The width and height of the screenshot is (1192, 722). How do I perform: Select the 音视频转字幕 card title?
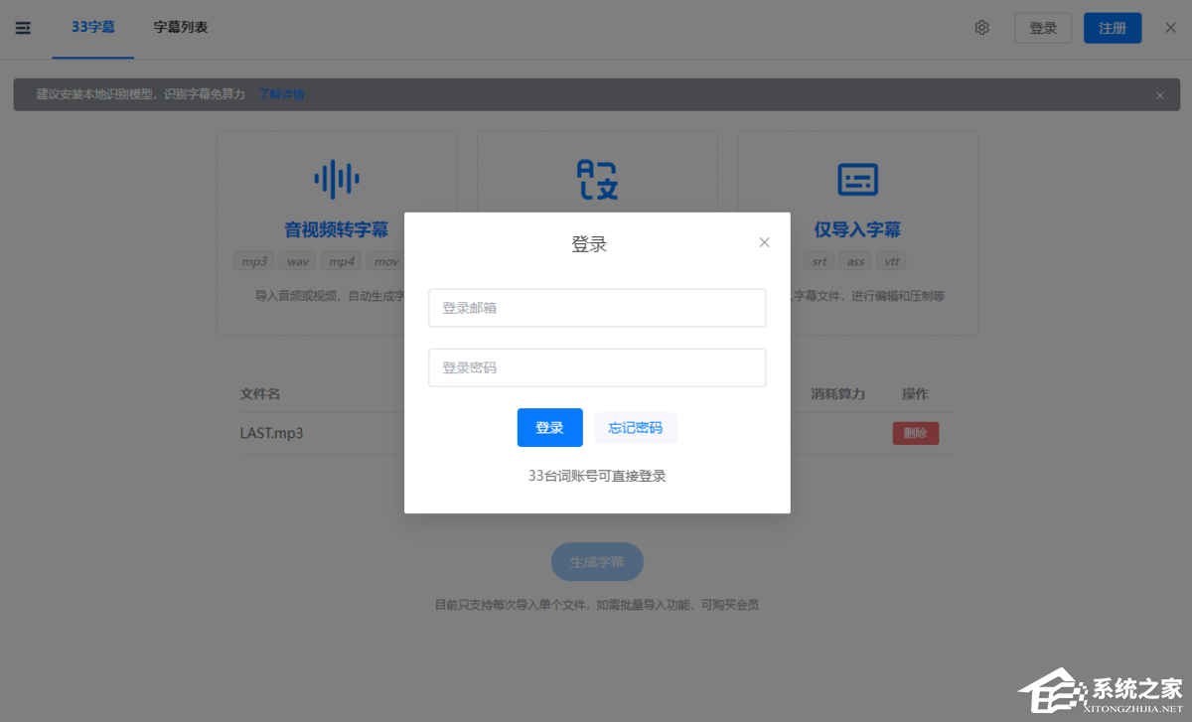(x=337, y=229)
